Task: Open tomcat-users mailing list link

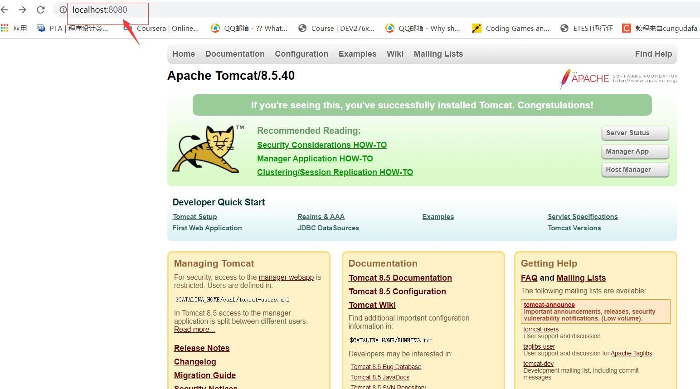Action: click(x=541, y=329)
